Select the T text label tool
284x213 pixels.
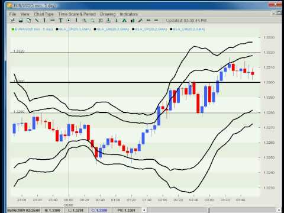pyautogui.click(x=61, y=20)
